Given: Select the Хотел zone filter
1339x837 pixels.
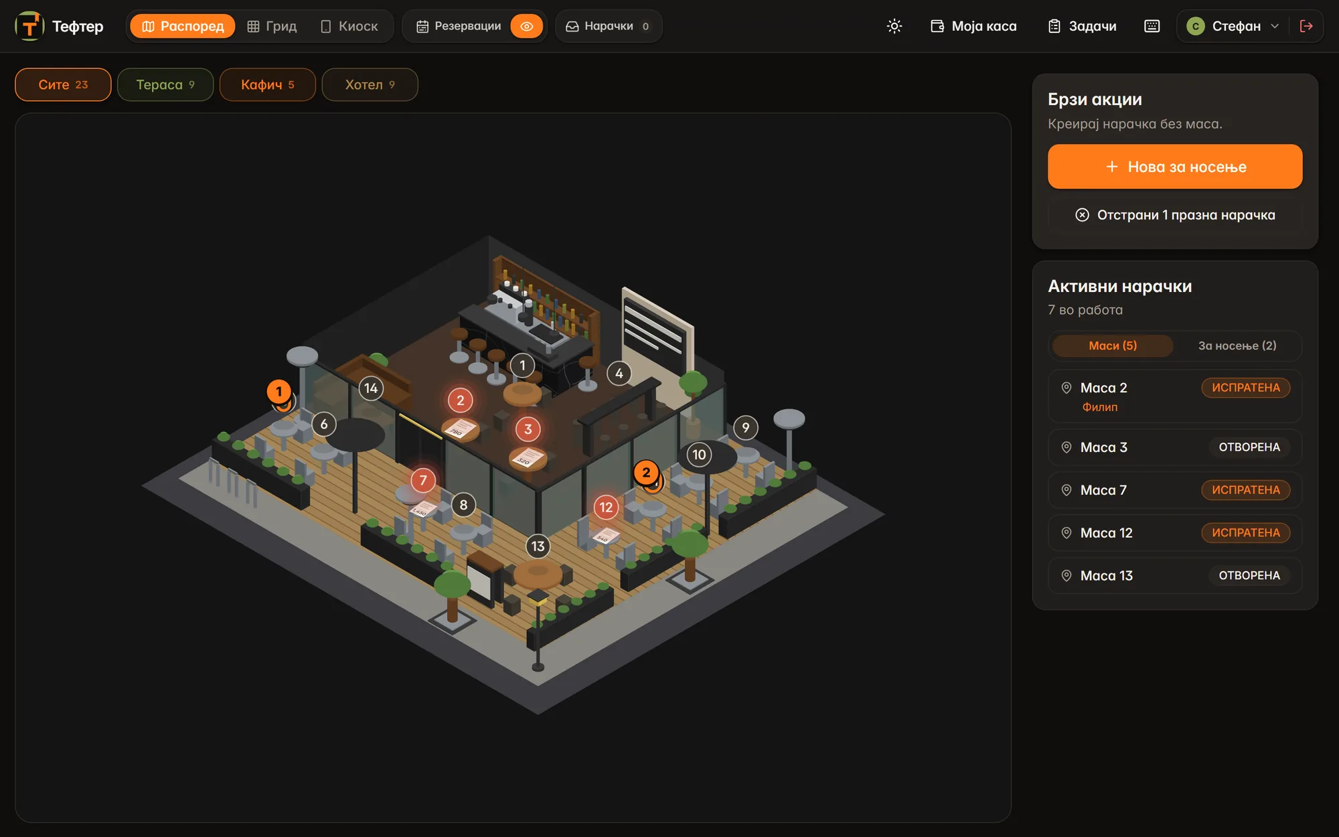Looking at the screenshot, I should click(x=370, y=84).
